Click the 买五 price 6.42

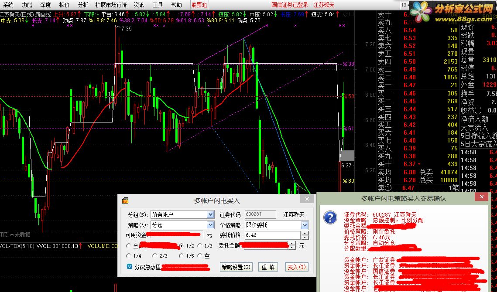click(x=410, y=125)
